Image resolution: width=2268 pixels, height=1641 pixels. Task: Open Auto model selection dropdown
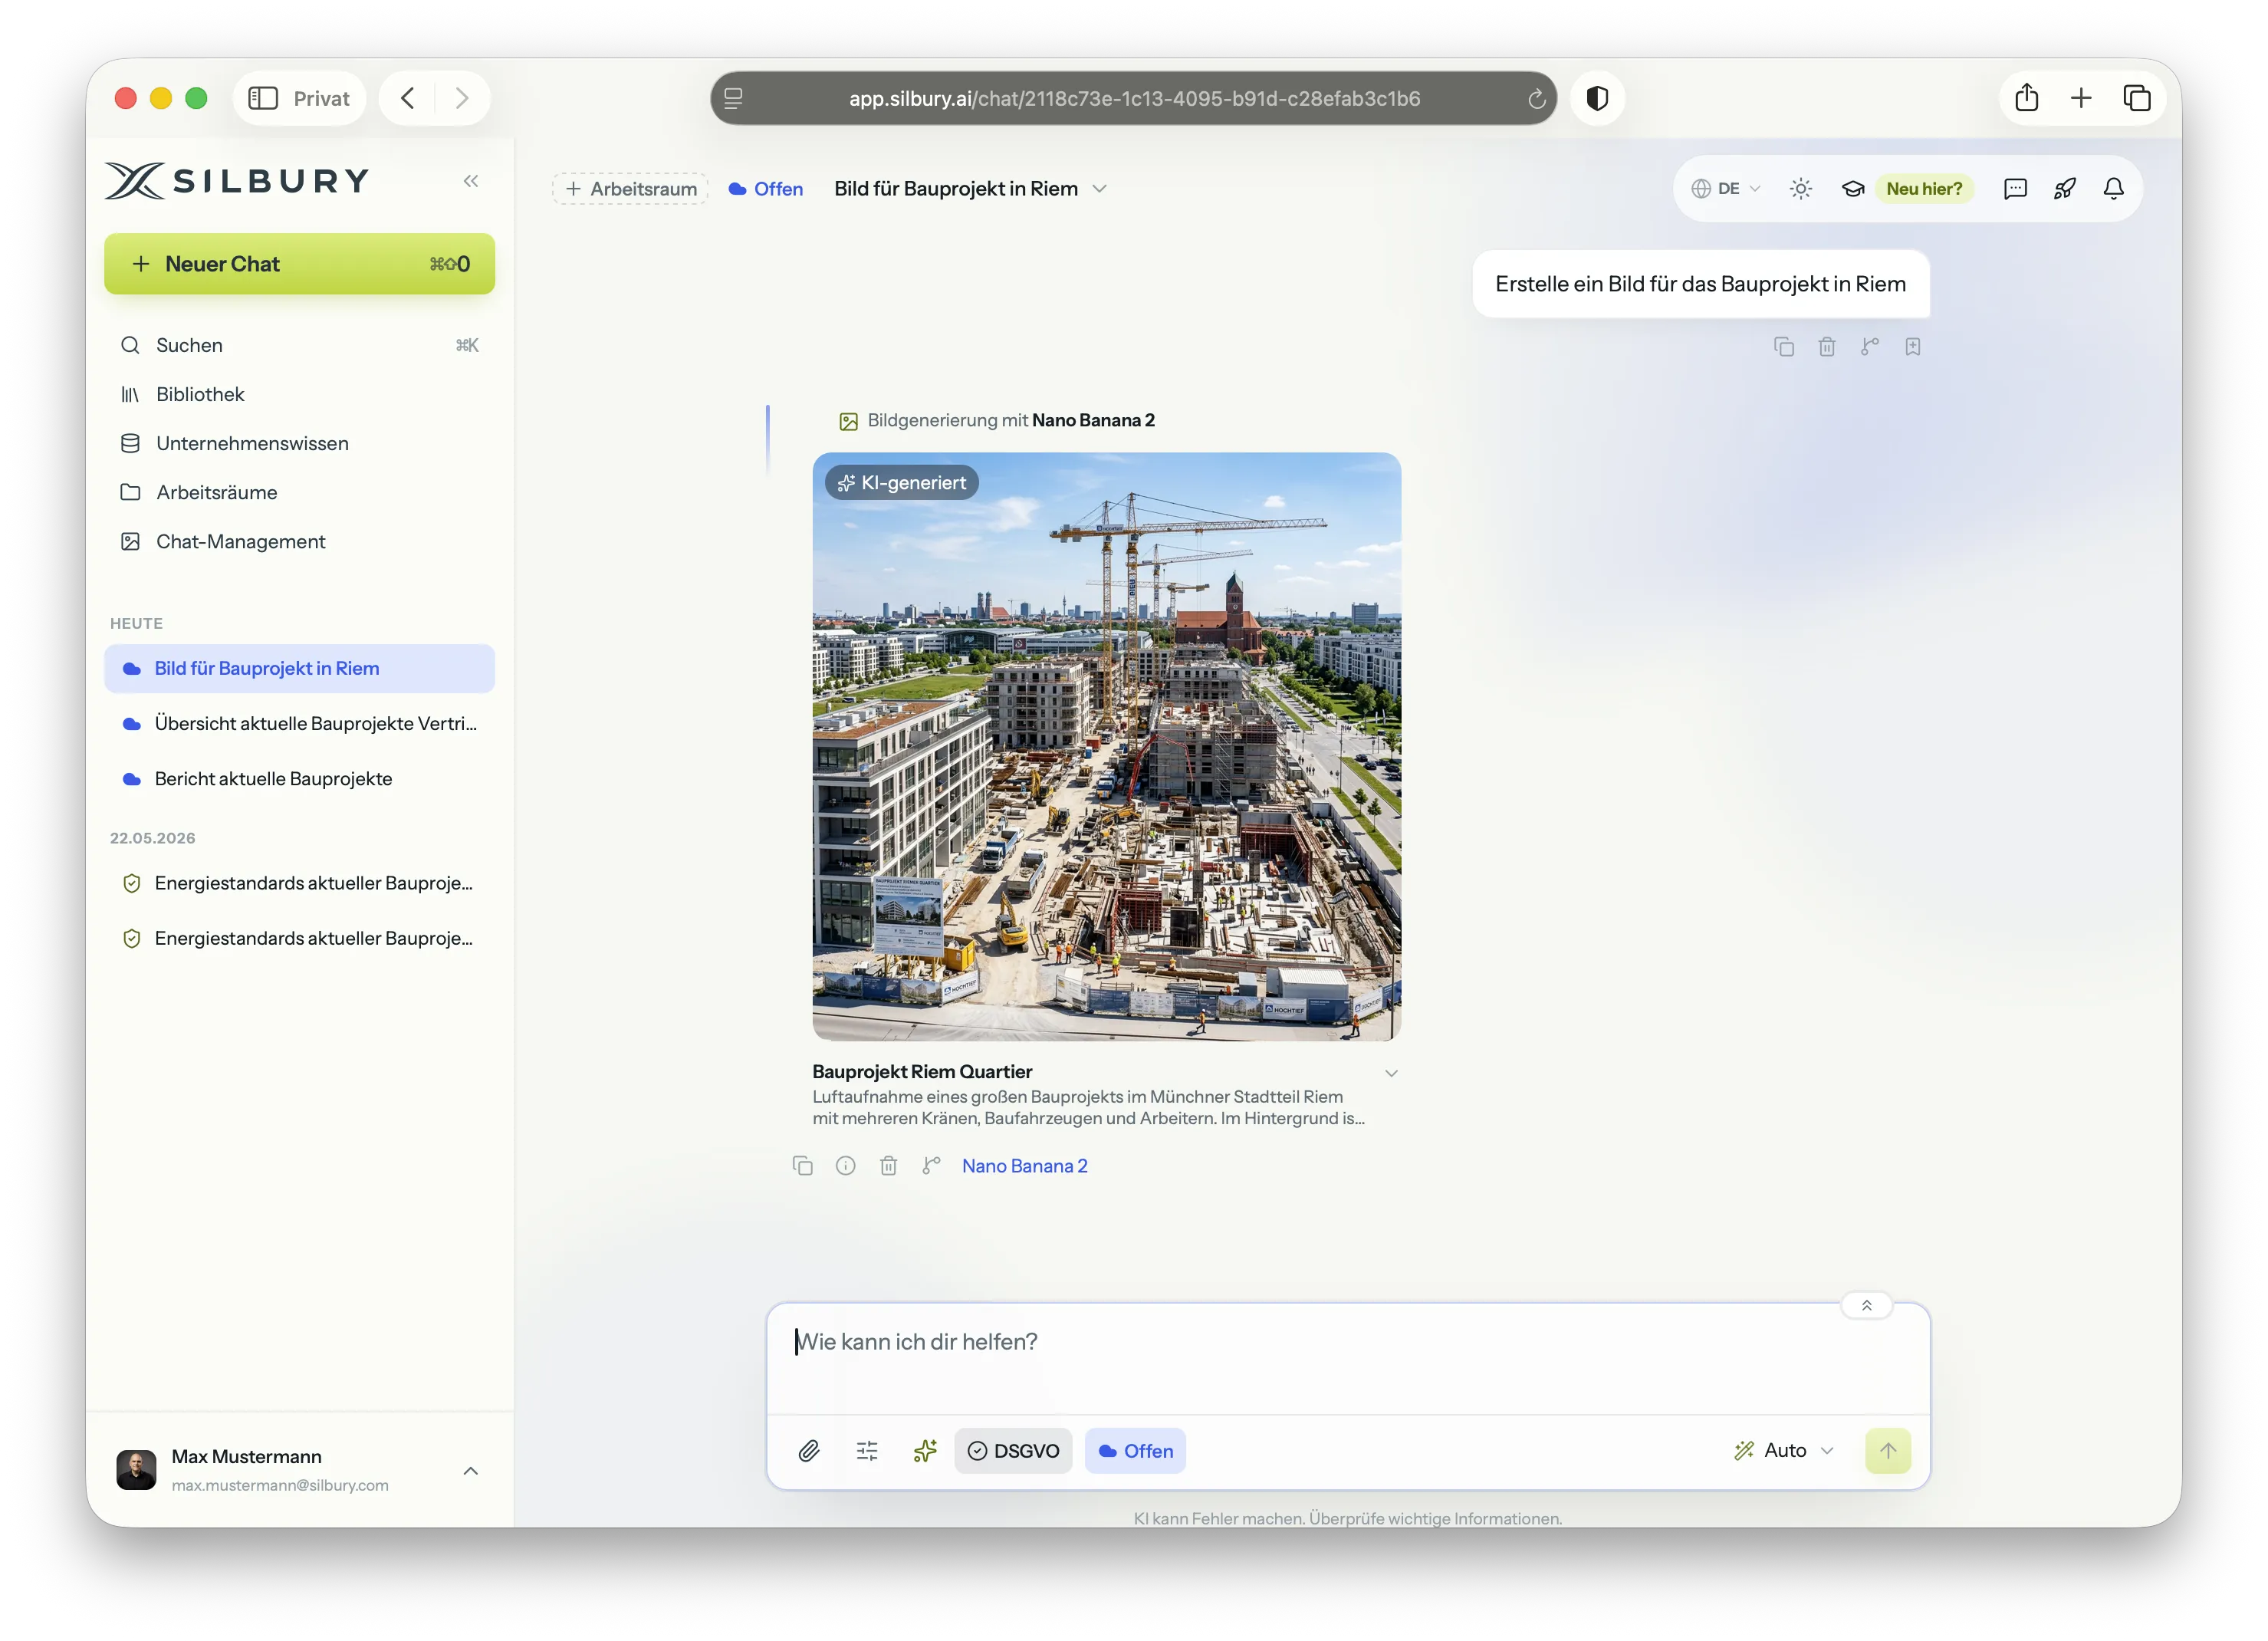[x=1785, y=1451]
